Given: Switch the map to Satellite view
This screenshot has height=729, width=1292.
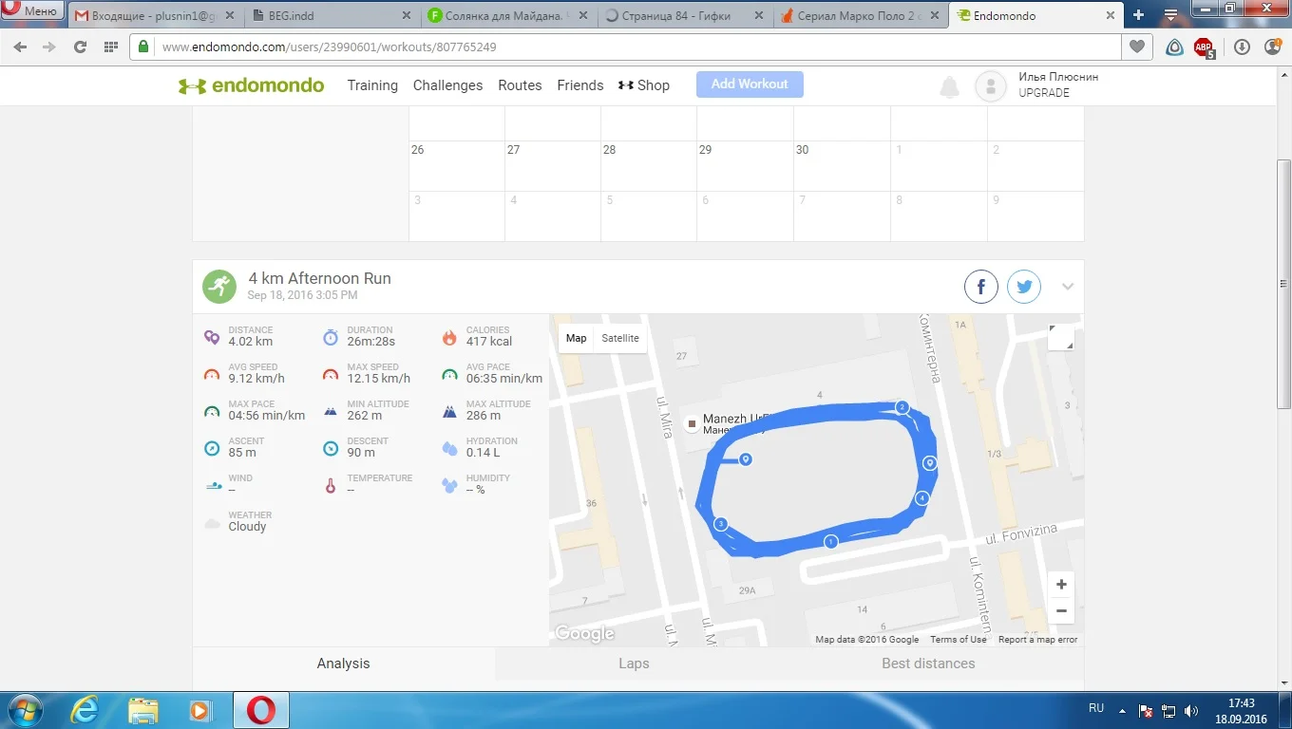Looking at the screenshot, I should tap(620, 338).
